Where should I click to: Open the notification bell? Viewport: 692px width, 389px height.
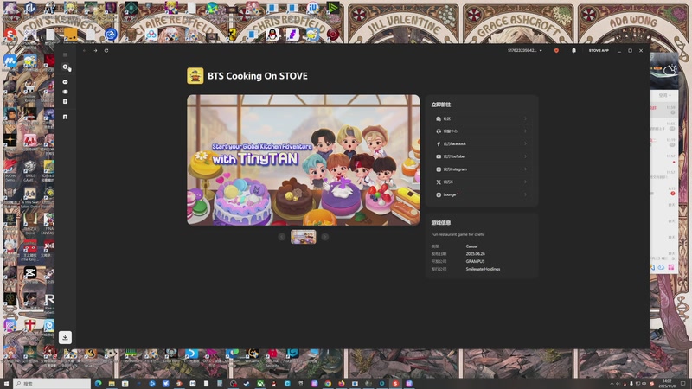pos(573,51)
